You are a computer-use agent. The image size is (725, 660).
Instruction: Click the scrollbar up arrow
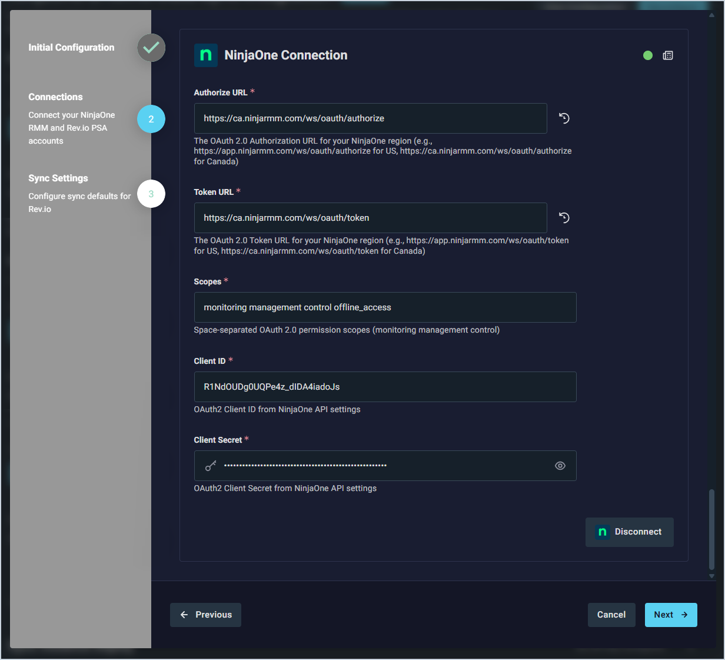pos(711,15)
